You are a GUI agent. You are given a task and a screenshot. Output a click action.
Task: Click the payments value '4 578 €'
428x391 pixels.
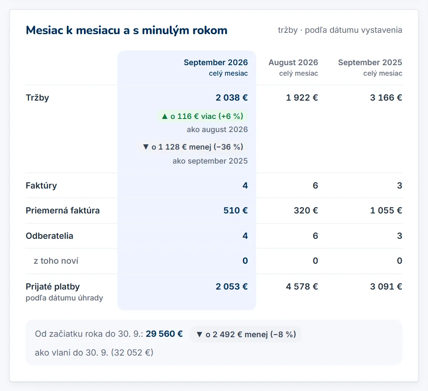(302, 286)
